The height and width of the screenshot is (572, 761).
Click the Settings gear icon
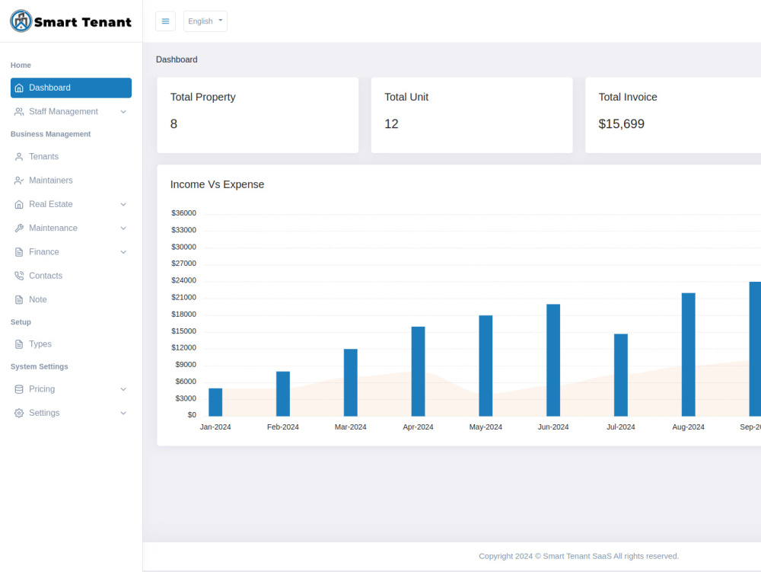click(19, 414)
